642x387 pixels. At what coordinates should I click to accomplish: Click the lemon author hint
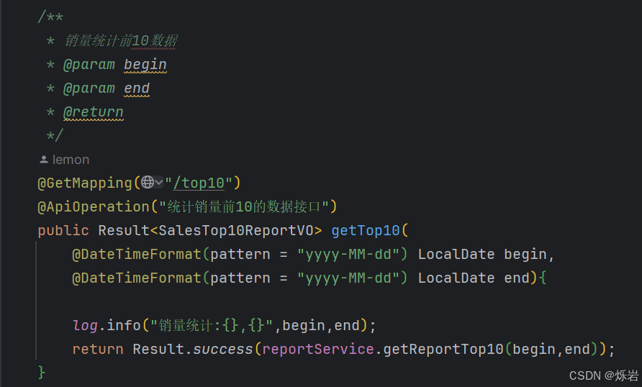[x=71, y=160]
